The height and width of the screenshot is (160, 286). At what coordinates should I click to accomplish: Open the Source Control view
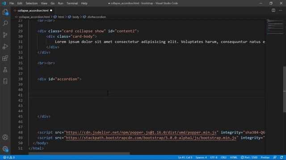(x=5, y=35)
